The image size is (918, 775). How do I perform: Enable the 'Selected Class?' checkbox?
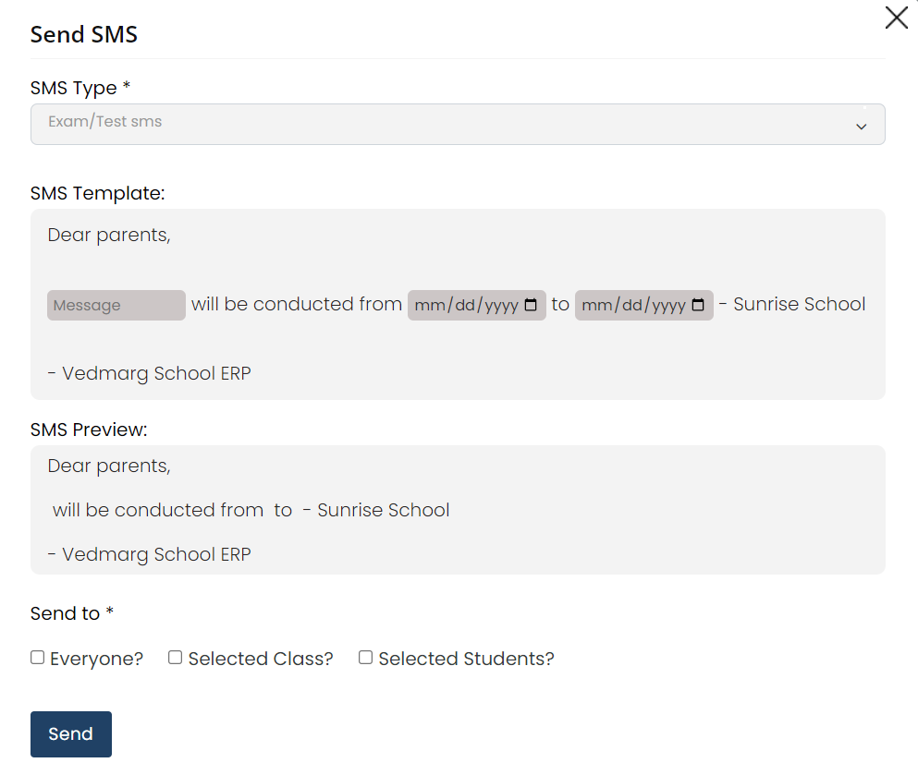(x=175, y=657)
